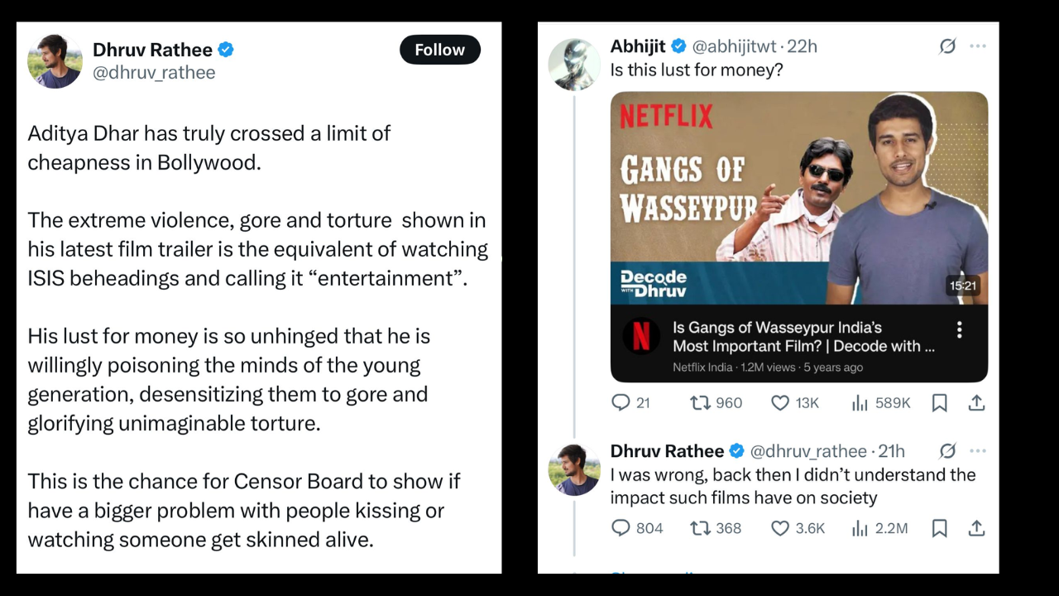Open the video card kebab menu

click(x=959, y=329)
